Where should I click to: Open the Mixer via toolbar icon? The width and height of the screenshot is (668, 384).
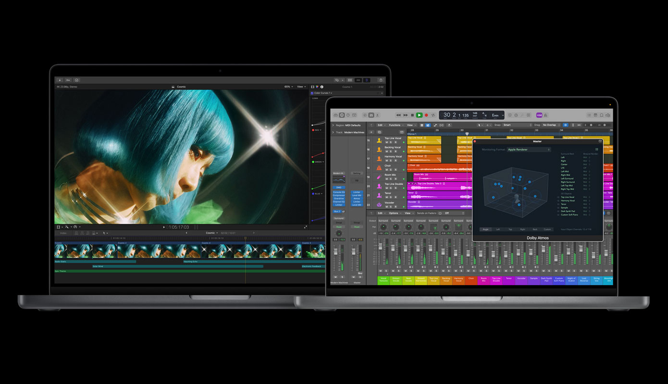click(x=371, y=115)
